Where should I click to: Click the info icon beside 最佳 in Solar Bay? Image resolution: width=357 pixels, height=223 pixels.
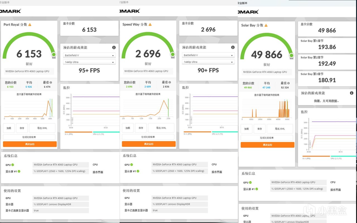click(x=288, y=83)
